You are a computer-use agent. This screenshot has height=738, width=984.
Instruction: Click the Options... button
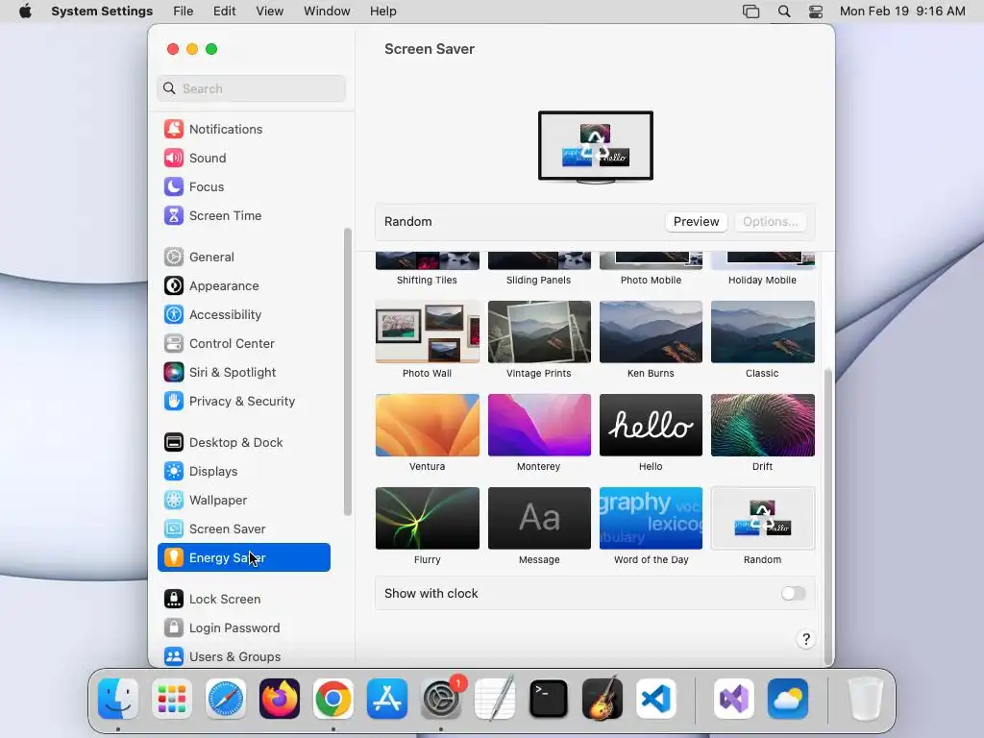pos(770,222)
